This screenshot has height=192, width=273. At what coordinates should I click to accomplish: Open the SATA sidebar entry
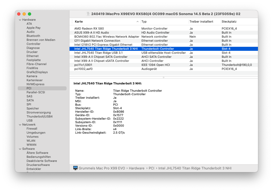point(30,100)
